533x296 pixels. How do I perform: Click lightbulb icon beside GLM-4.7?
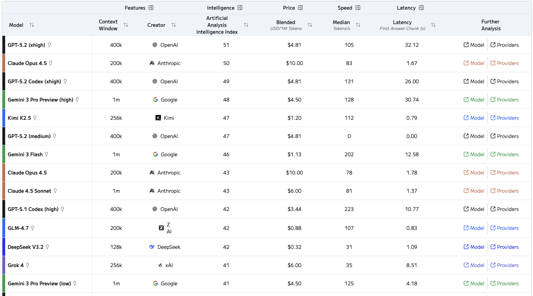32,228
